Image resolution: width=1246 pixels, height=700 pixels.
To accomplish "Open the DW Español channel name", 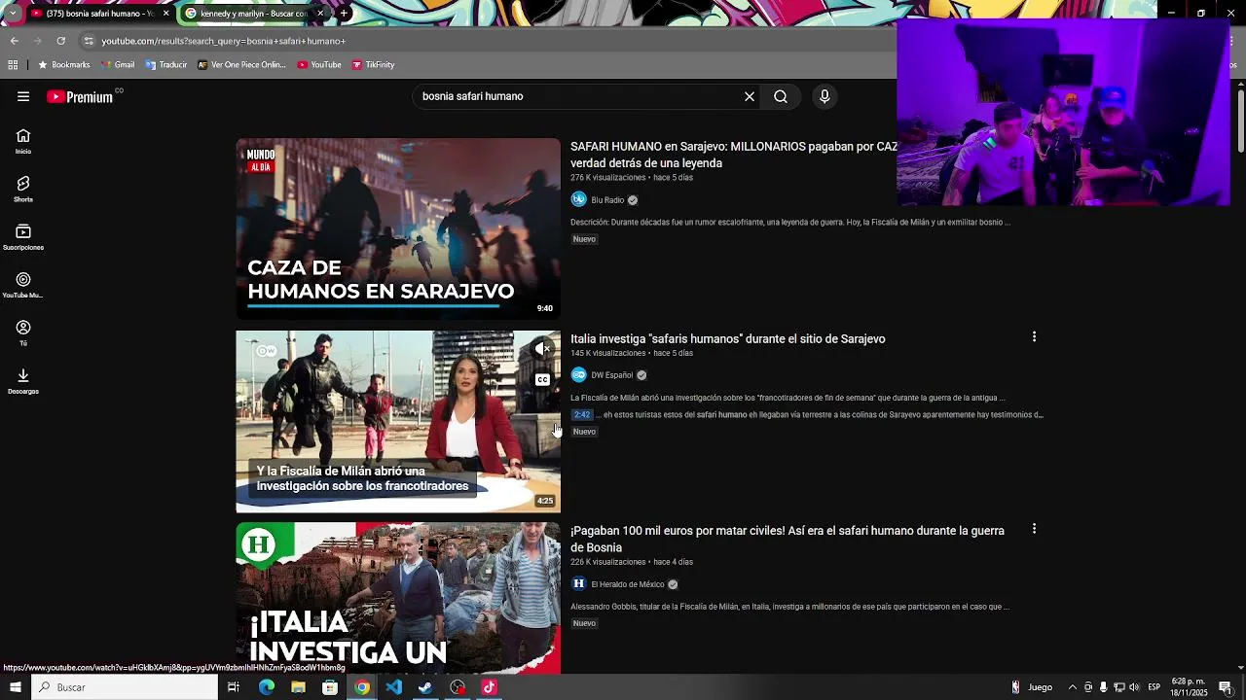I will click(612, 375).
